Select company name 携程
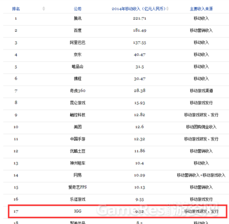 click(x=78, y=79)
